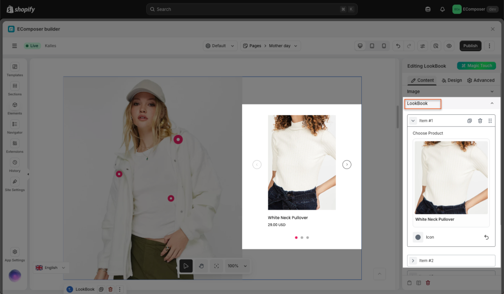Click the Shopify search field
504x294 pixels.
tap(252, 9)
